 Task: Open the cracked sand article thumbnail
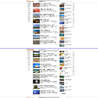[36, 60]
